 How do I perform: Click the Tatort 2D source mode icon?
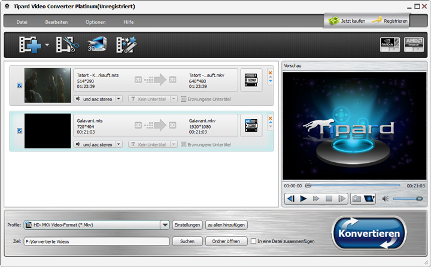click(138, 80)
